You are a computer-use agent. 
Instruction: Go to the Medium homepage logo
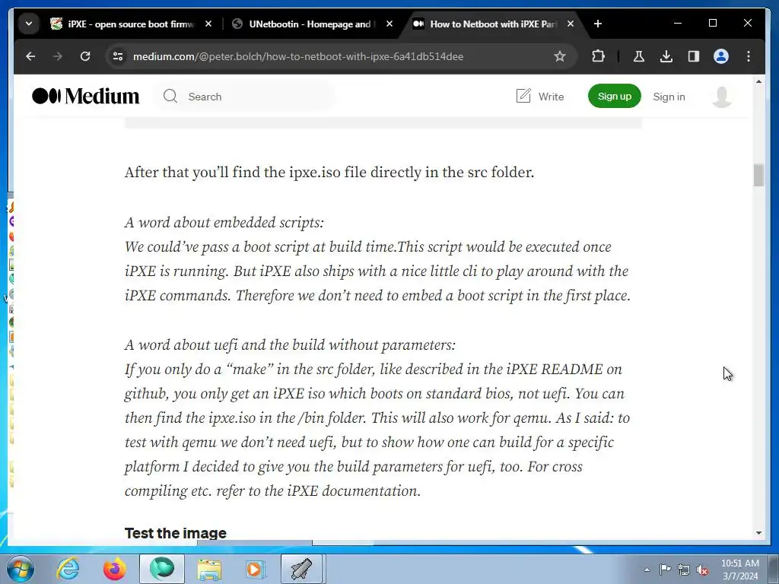(x=85, y=97)
